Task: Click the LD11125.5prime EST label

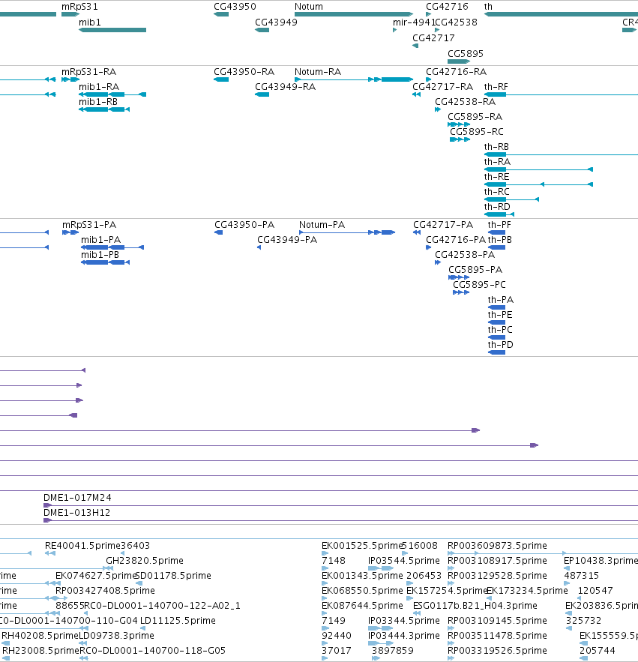Action: pos(178,621)
